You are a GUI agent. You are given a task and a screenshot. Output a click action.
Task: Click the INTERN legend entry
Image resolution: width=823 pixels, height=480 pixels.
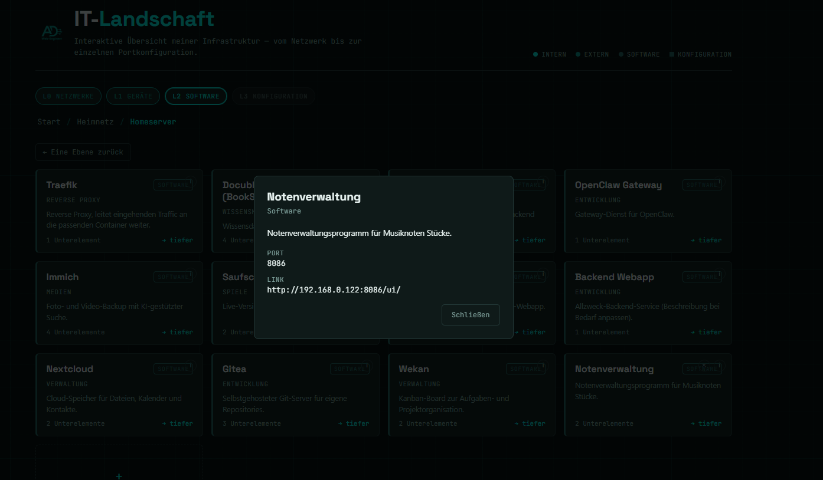[x=550, y=54]
